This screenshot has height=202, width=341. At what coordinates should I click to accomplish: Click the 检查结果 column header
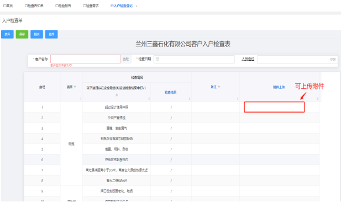pyautogui.click(x=171, y=93)
